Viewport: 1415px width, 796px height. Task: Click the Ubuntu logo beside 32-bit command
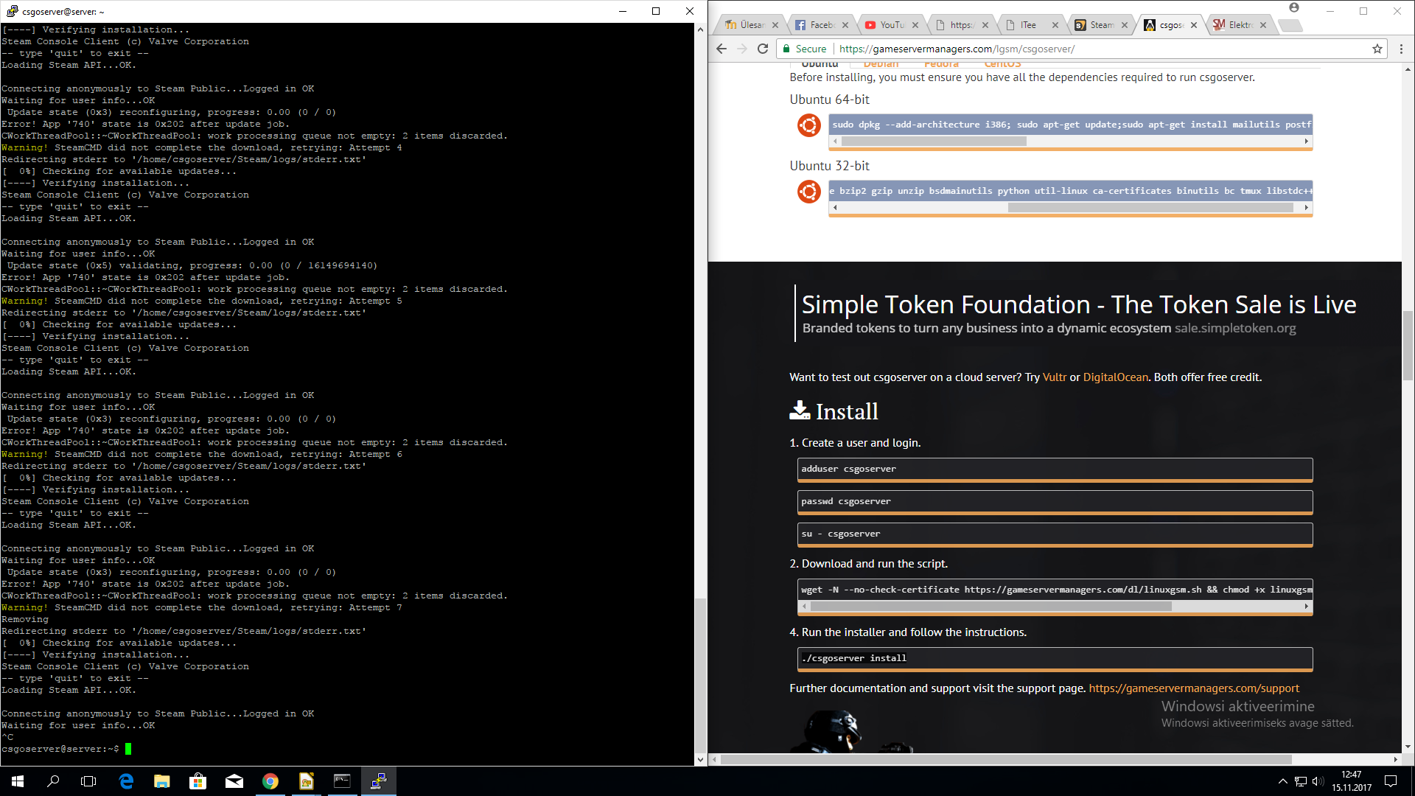(808, 191)
